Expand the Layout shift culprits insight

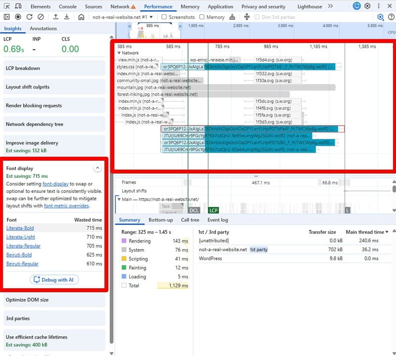[54, 87]
